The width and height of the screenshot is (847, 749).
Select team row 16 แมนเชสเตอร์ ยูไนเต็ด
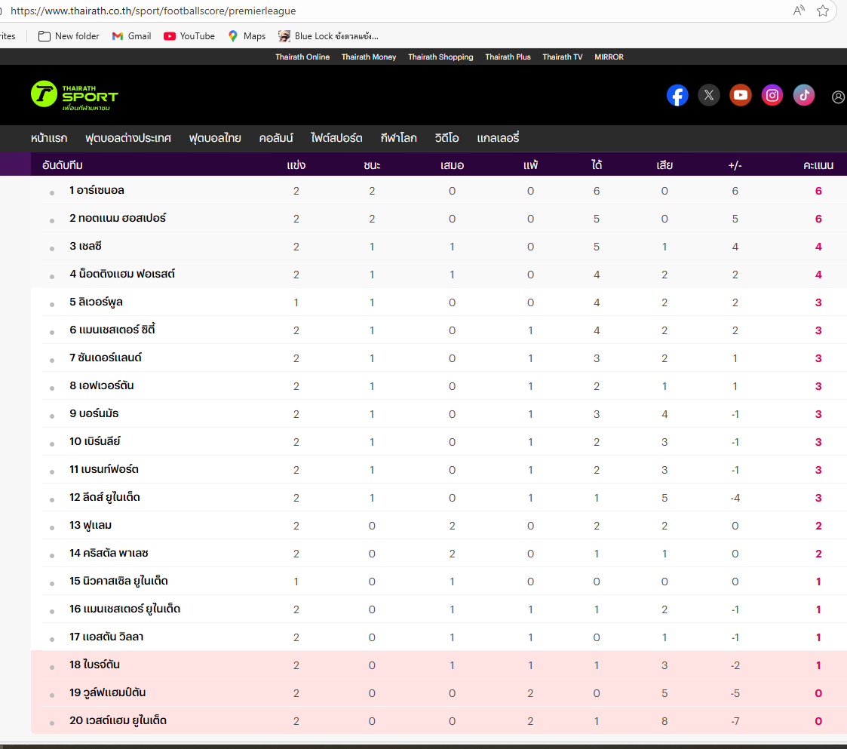click(439, 609)
